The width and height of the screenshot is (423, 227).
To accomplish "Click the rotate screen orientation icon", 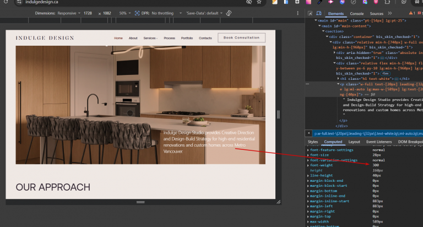I will [x=229, y=13].
